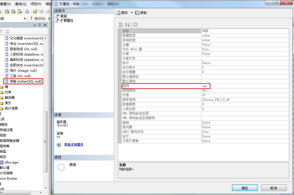Image resolution: width=294 pixels, height=195 pixels.
Task: Click the New MDX Query icon
Action: pyautogui.click(x=7, y=11)
